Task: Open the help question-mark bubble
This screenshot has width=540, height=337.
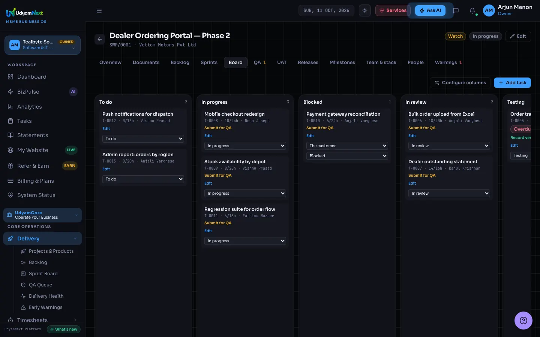Action: click(x=523, y=321)
